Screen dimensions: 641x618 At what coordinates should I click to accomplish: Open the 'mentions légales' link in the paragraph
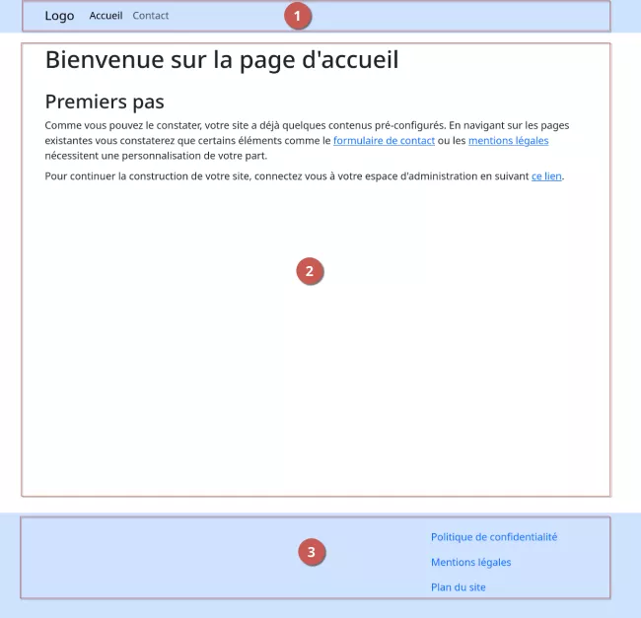[508, 141]
